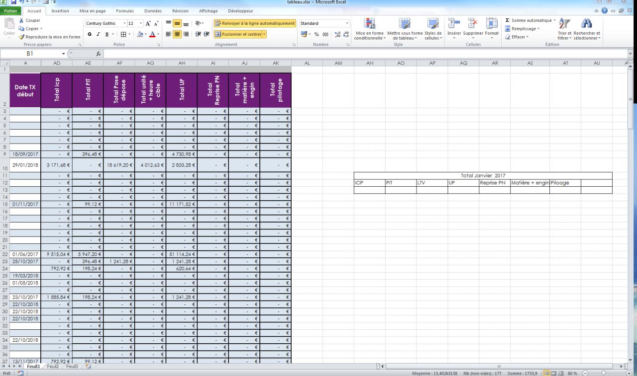Screen dimensions: 637x376
Task: Decrease the cell indent
Action: 198,34
